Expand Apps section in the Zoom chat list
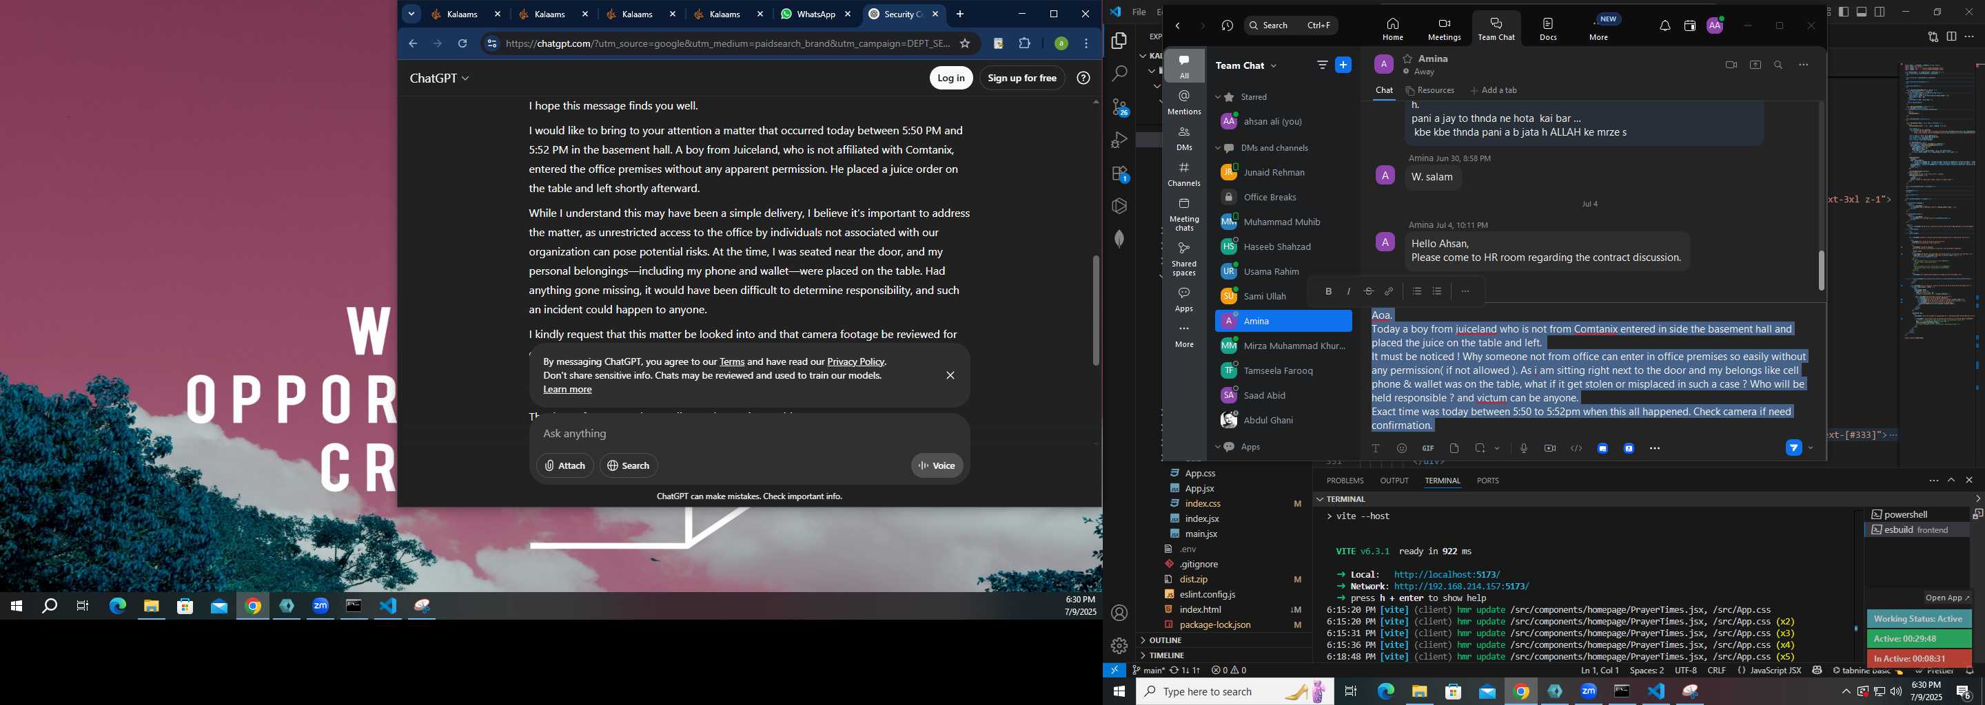Image resolution: width=1985 pixels, height=705 pixels. click(x=1219, y=448)
